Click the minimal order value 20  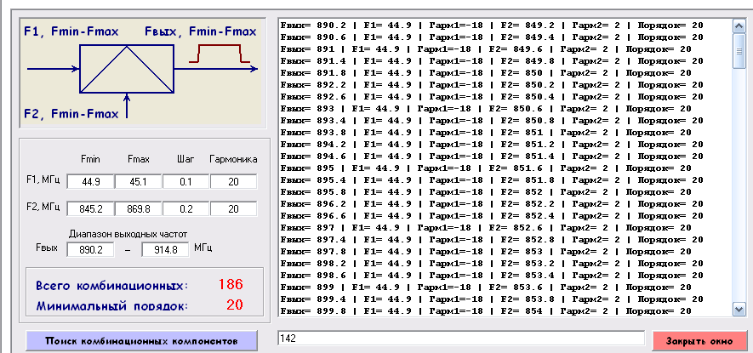(x=234, y=305)
